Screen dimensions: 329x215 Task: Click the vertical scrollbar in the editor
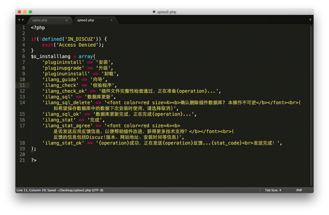[312, 106]
